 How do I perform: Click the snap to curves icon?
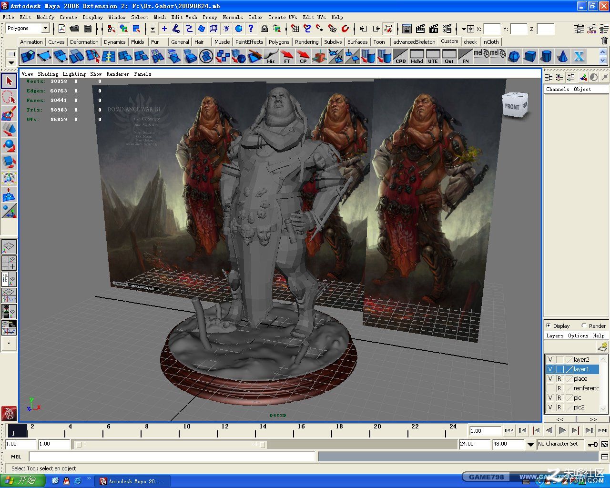(x=307, y=29)
